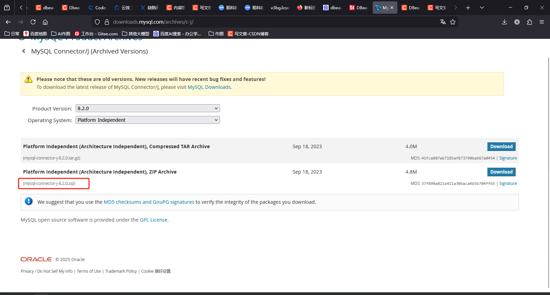Open the 百度地图 bookmark
The image size is (550, 295).
35,34
